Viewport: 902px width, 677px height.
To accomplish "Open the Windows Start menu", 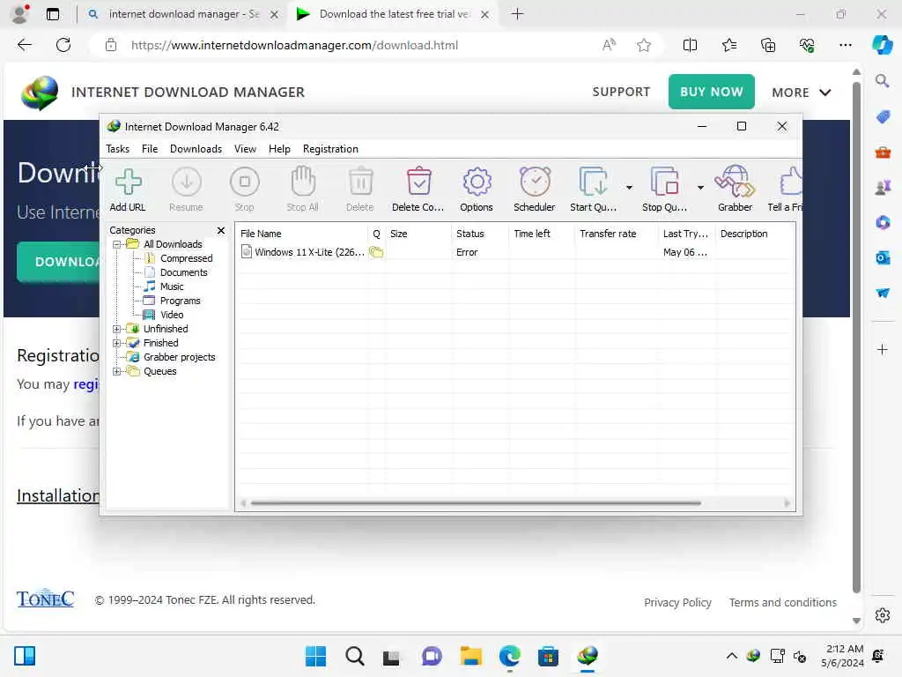I will [x=315, y=656].
